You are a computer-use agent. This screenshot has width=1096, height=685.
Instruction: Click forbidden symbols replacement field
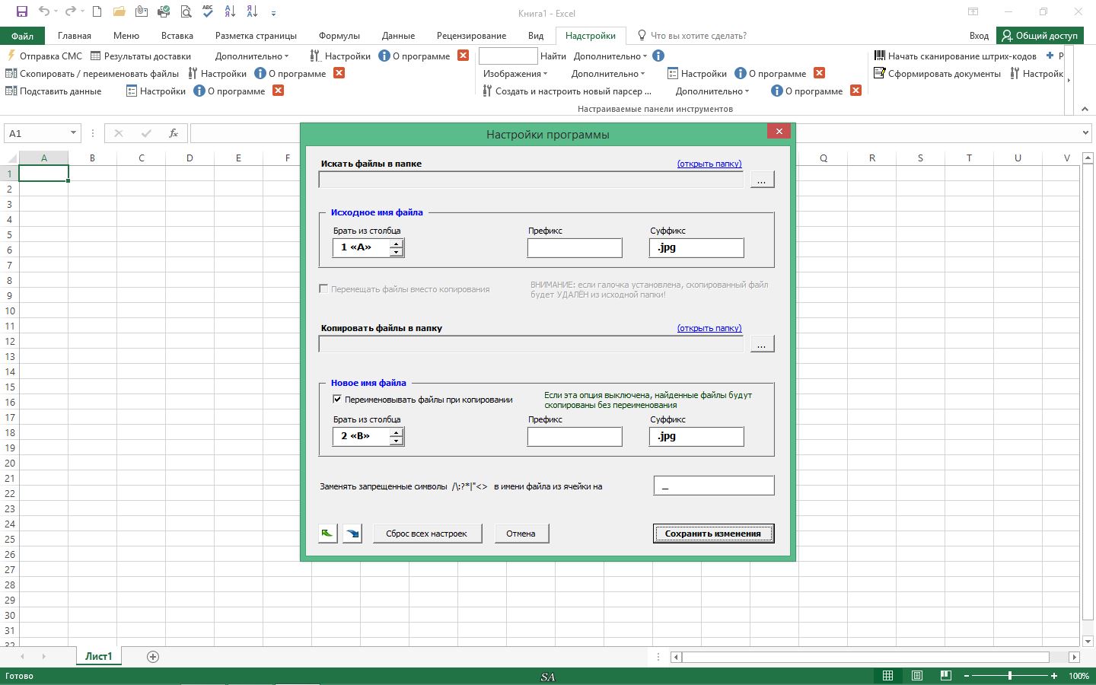[714, 486]
